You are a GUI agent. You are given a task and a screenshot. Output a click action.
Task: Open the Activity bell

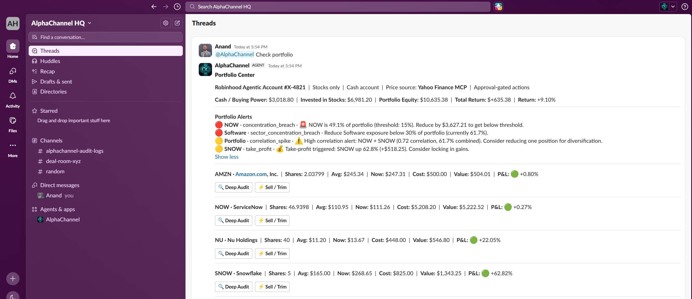click(13, 99)
